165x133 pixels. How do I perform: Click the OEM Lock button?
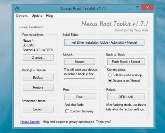(x=126, y=97)
